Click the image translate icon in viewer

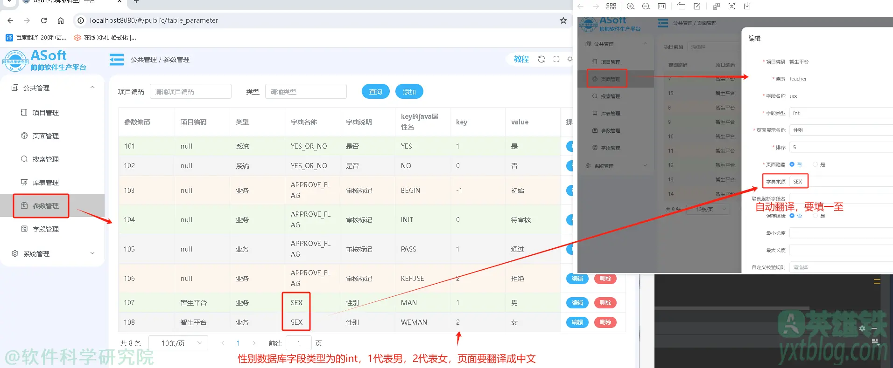(716, 6)
